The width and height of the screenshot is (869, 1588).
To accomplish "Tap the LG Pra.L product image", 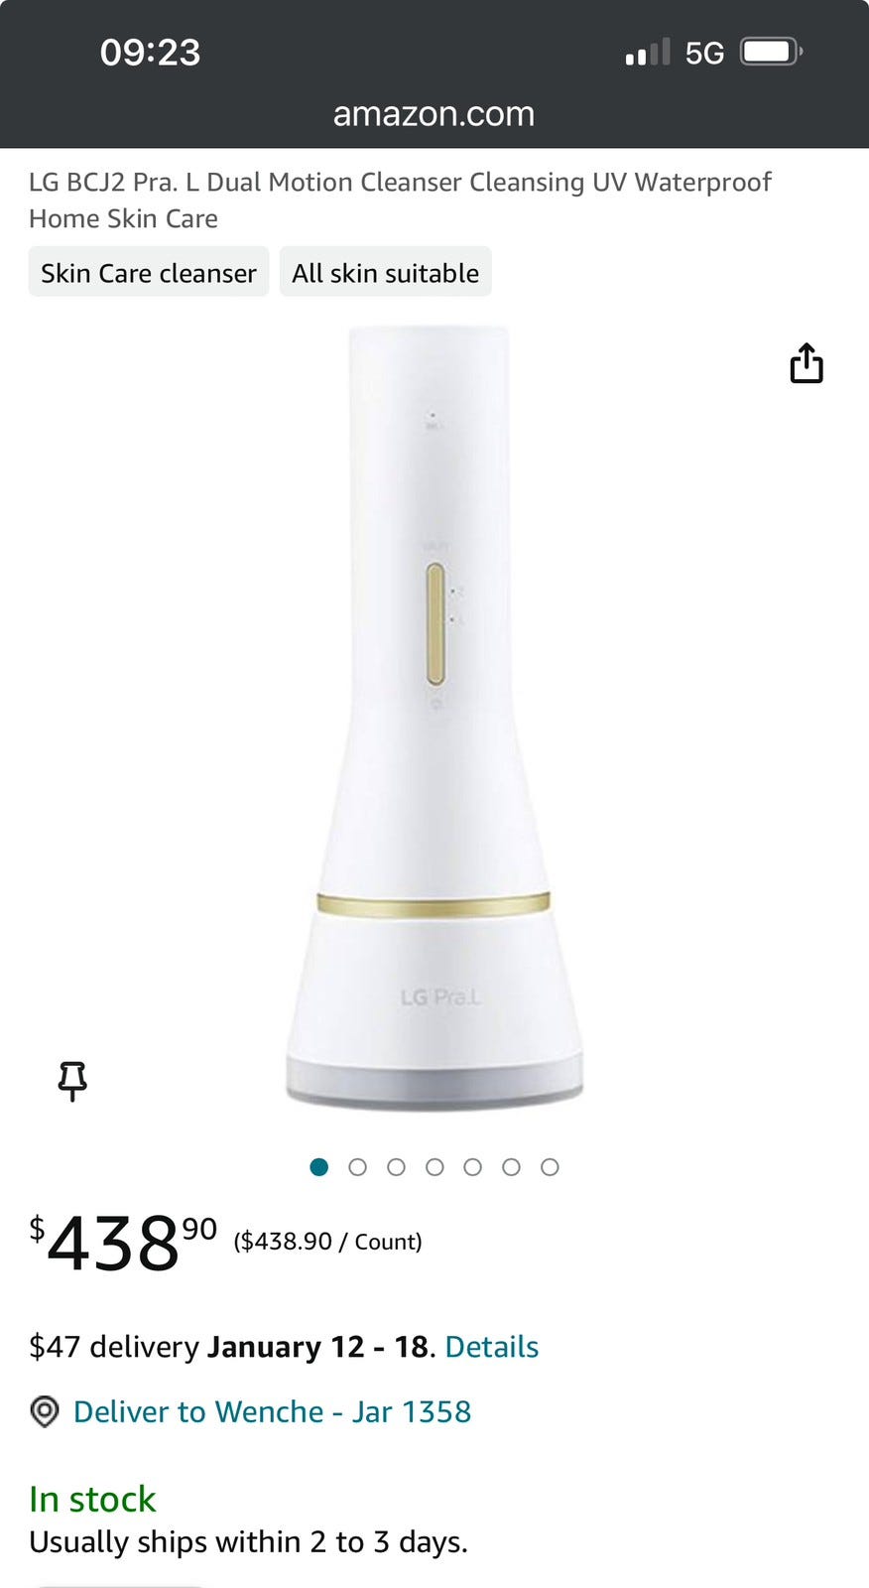I will pyautogui.click(x=434, y=717).
